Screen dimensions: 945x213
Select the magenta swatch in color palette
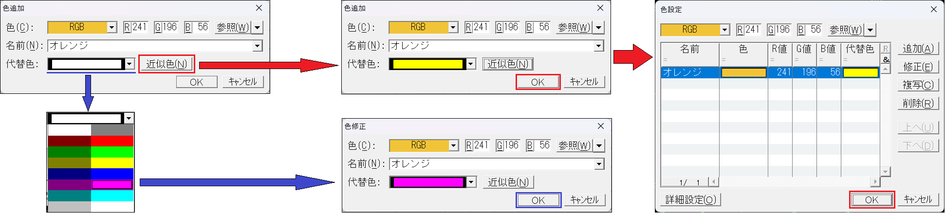pos(112,185)
